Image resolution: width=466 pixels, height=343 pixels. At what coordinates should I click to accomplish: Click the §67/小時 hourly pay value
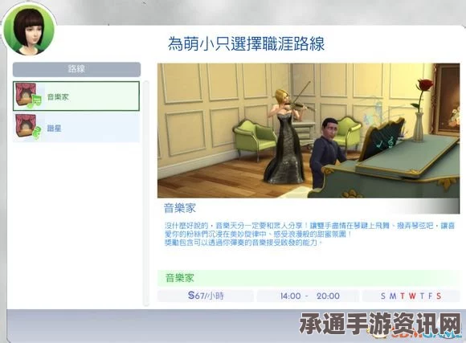point(206,296)
